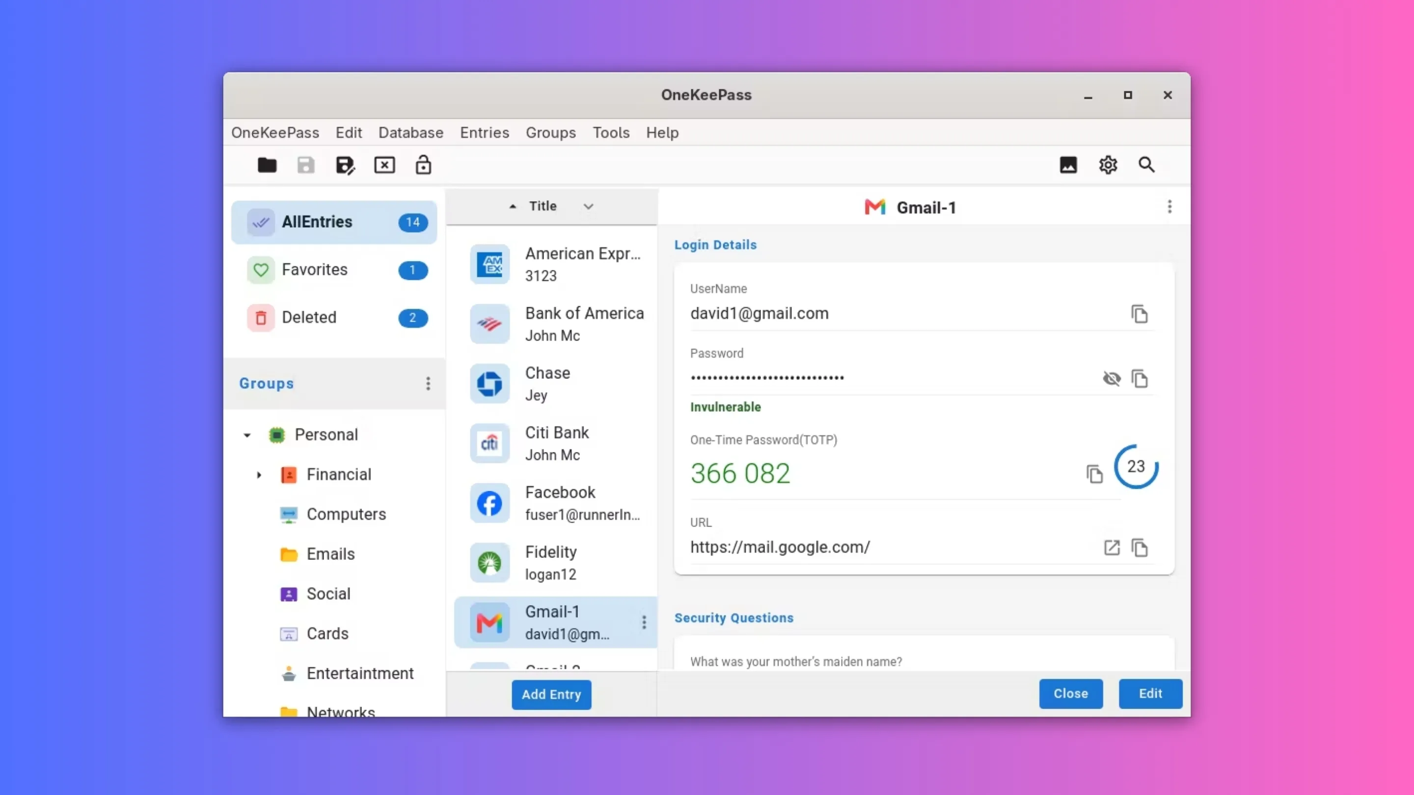
Task: Copy the Password field value
Action: coord(1140,378)
